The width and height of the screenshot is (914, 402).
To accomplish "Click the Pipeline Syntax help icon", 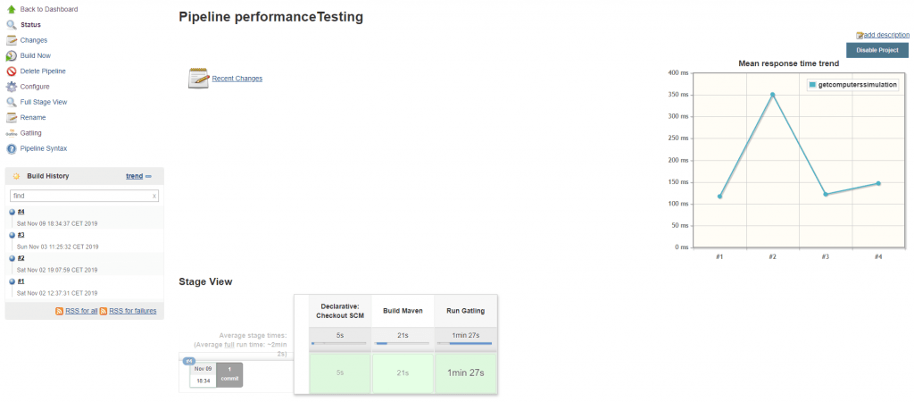I will [11, 149].
